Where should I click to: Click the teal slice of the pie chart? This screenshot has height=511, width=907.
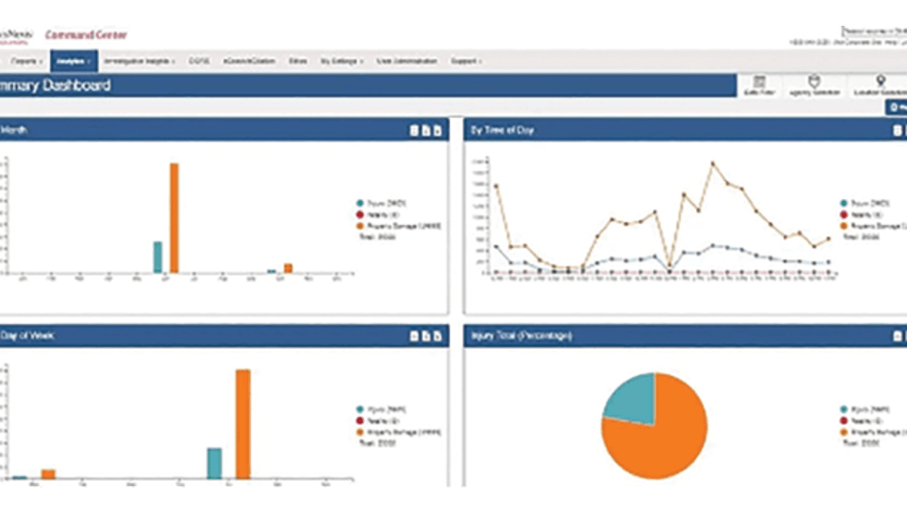pyautogui.click(x=632, y=396)
